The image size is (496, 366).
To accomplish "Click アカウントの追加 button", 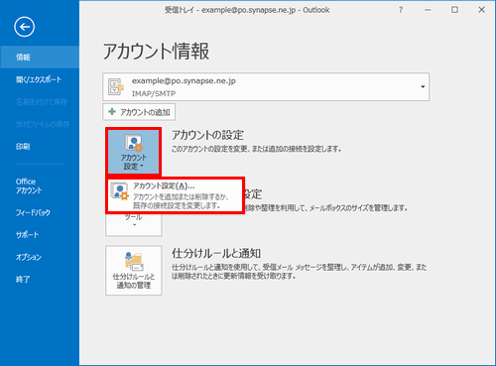I will 139,112.
